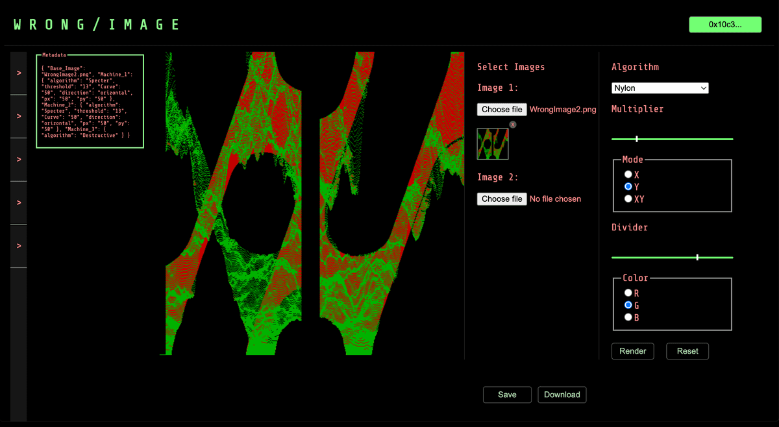This screenshot has height=427, width=779.
Task: Expand the second sidebar chevron tab
Action: [x=19, y=116]
